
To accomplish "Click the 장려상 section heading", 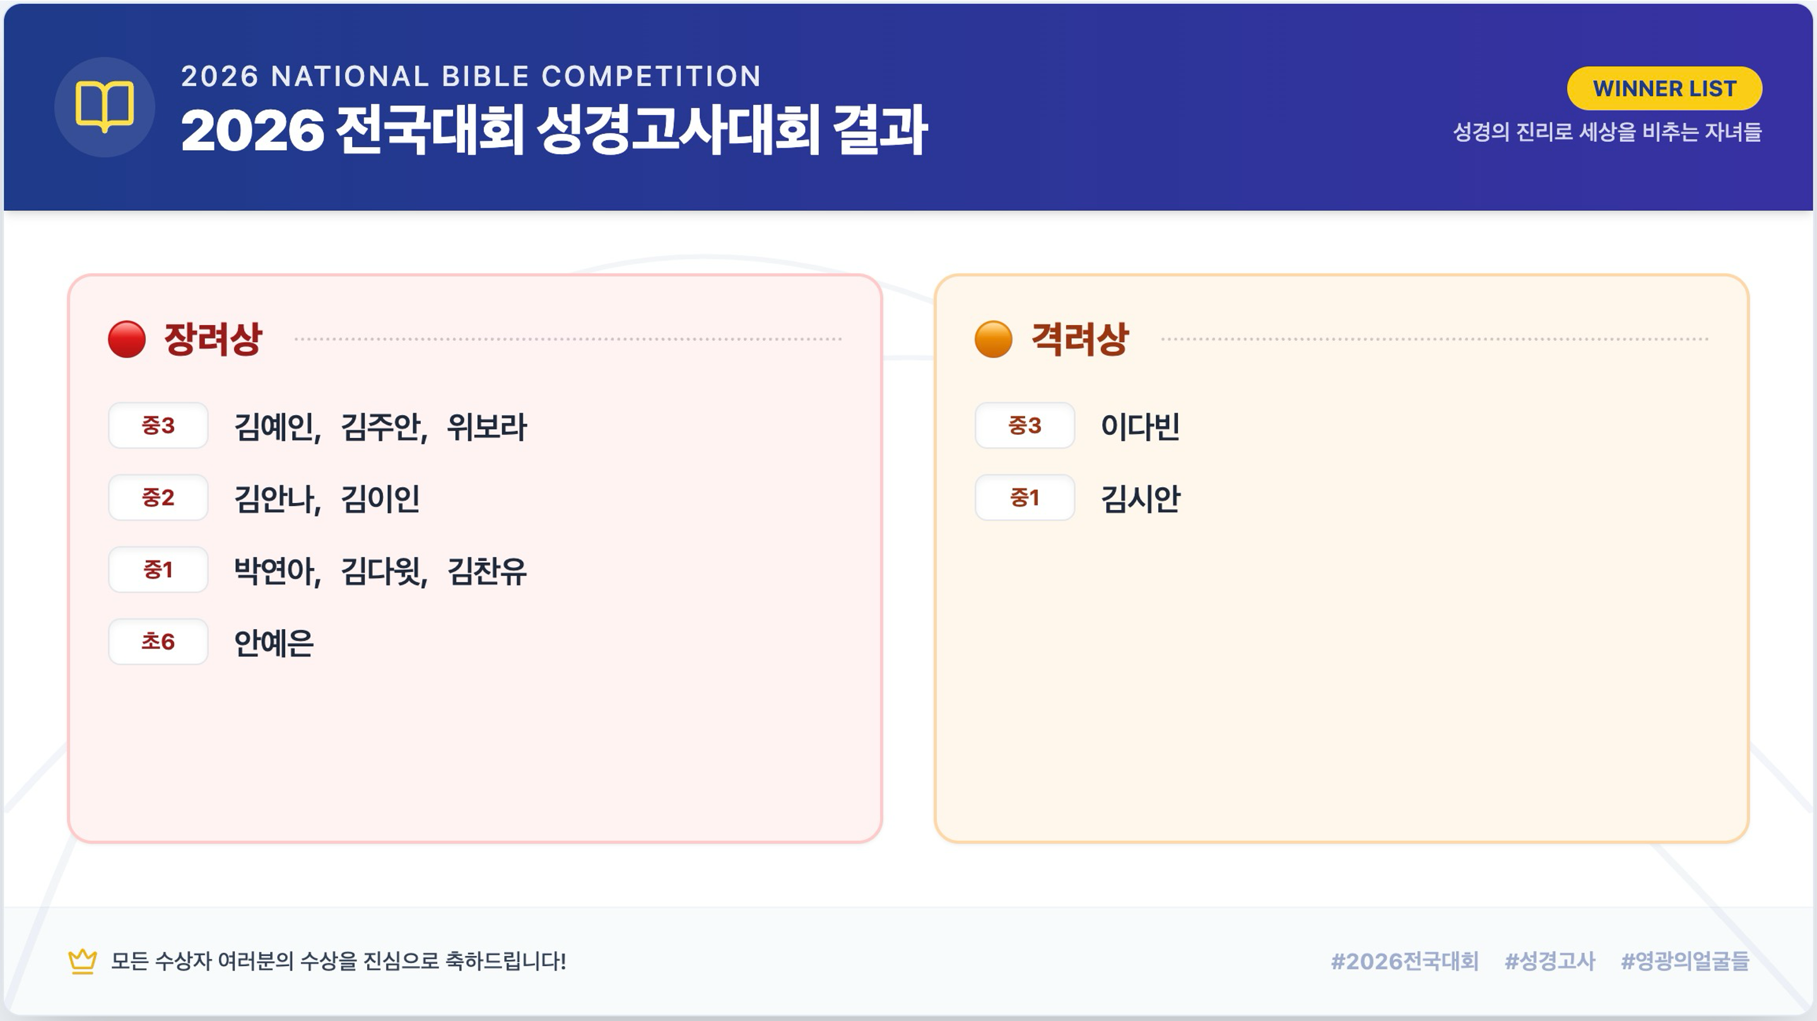I will pyautogui.click(x=213, y=339).
